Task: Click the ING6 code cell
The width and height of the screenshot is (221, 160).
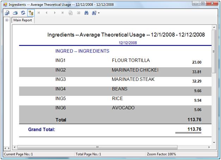Action: 61,108
